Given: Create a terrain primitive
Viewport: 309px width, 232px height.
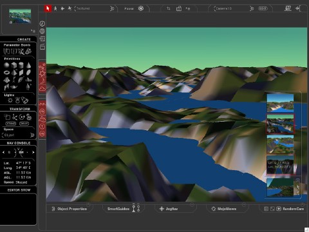Looking at the screenshot, I should [x=6, y=80].
